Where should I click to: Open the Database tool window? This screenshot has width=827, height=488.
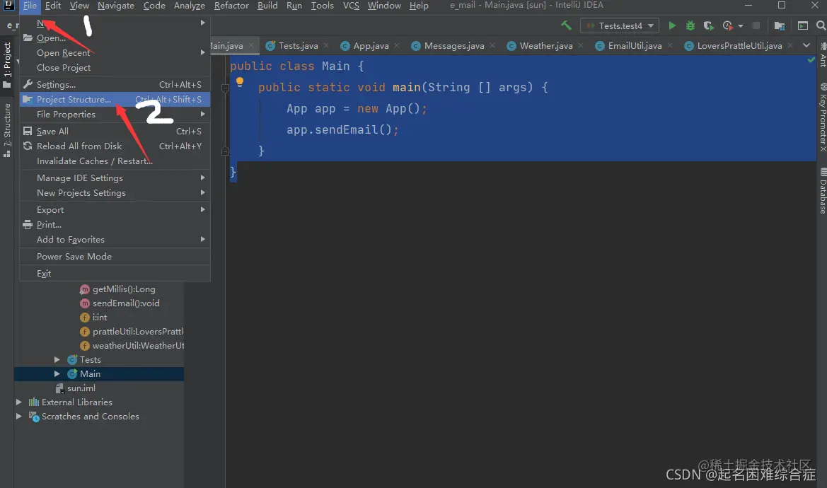coord(823,191)
